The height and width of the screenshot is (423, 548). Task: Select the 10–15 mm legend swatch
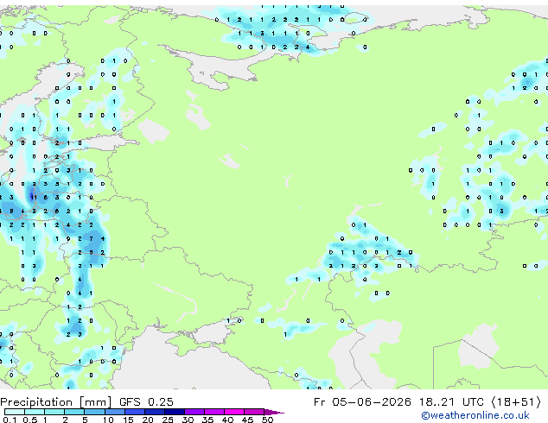[x=114, y=412]
